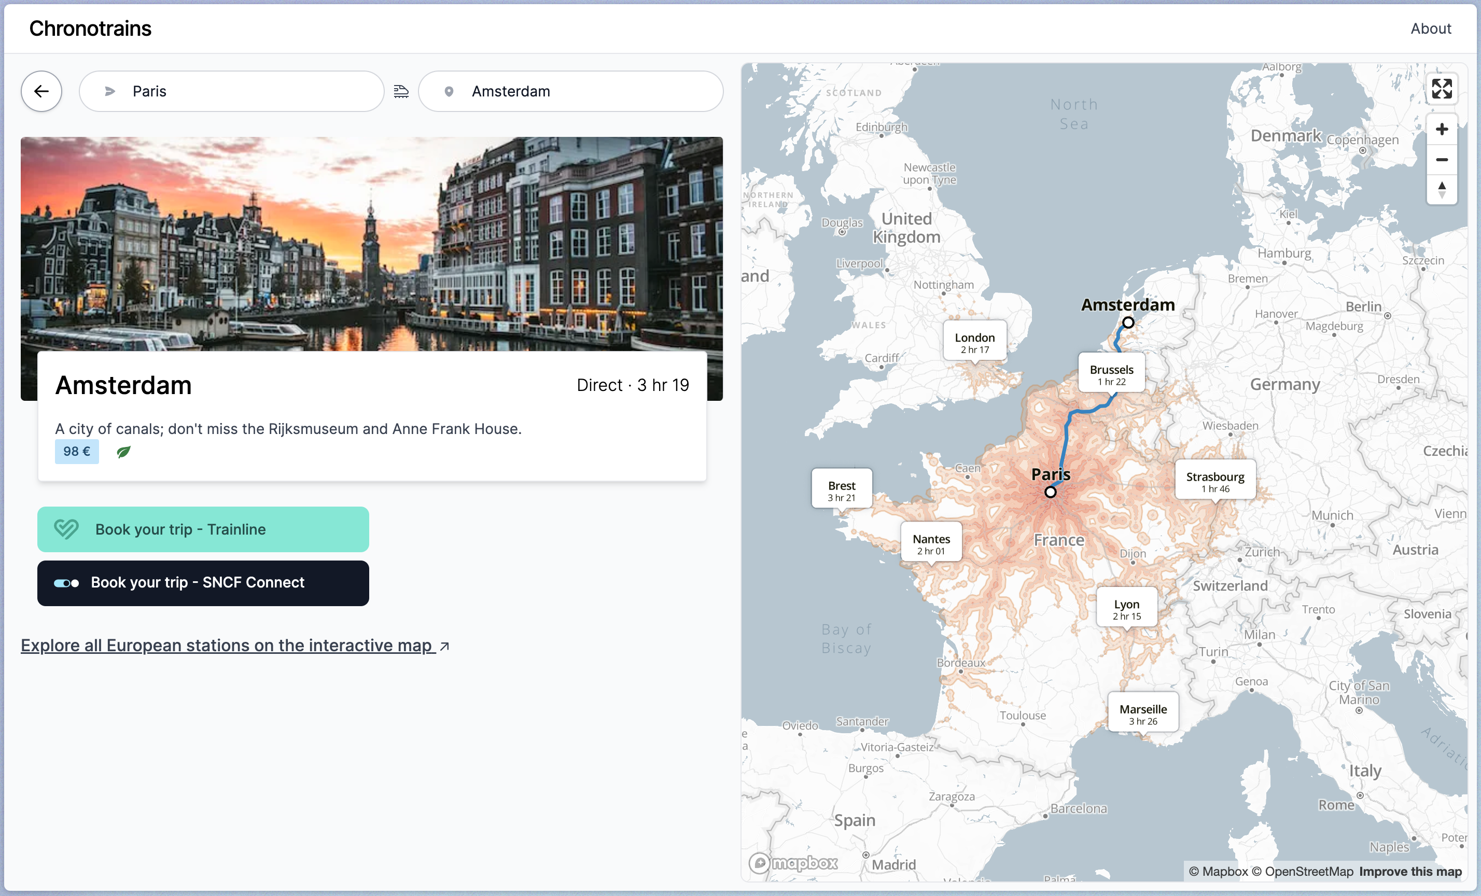This screenshot has height=896, width=1481.
Task: Click the Rijksmuseum description text
Action: [x=288, y=428]
